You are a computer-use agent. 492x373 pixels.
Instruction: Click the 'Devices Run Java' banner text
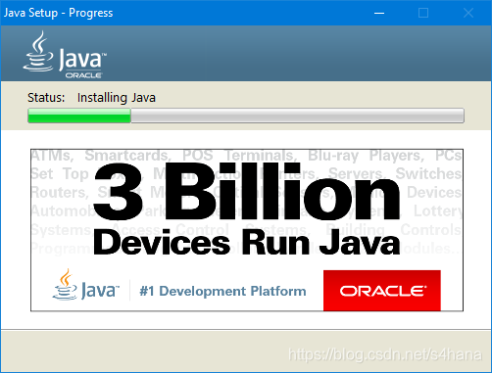click(x=247, y=243)
